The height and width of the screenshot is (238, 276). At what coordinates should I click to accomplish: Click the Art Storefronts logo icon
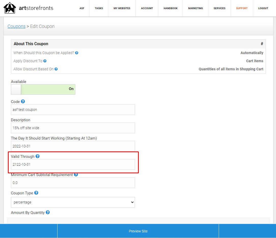click(10, 8)
